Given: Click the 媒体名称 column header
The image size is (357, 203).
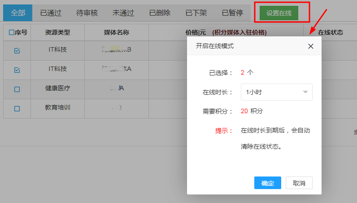Looking at the screenshot, I should click(x=116, y=32).
